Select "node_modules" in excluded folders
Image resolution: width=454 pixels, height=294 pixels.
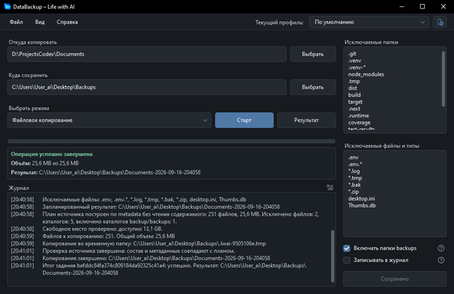[366, 74]
